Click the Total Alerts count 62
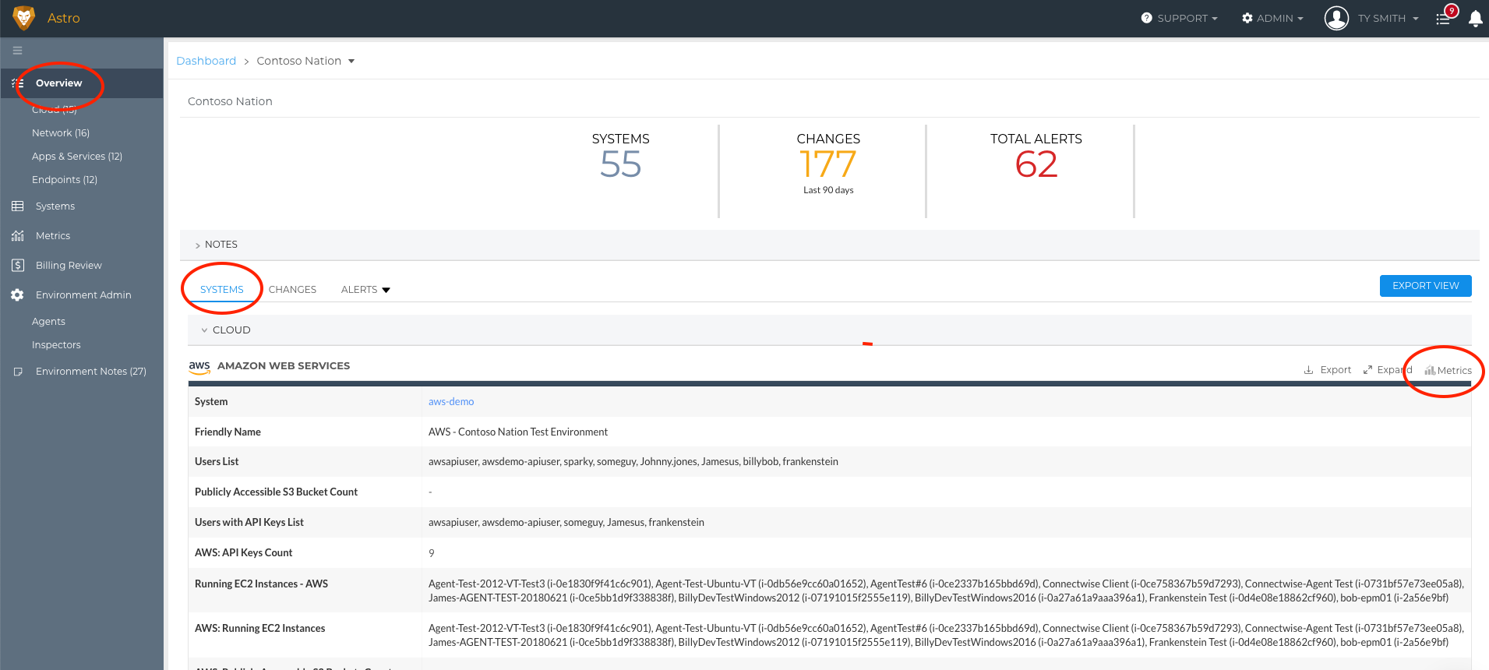This screenshot has height=670, width=1489. tap(1036, 164)
